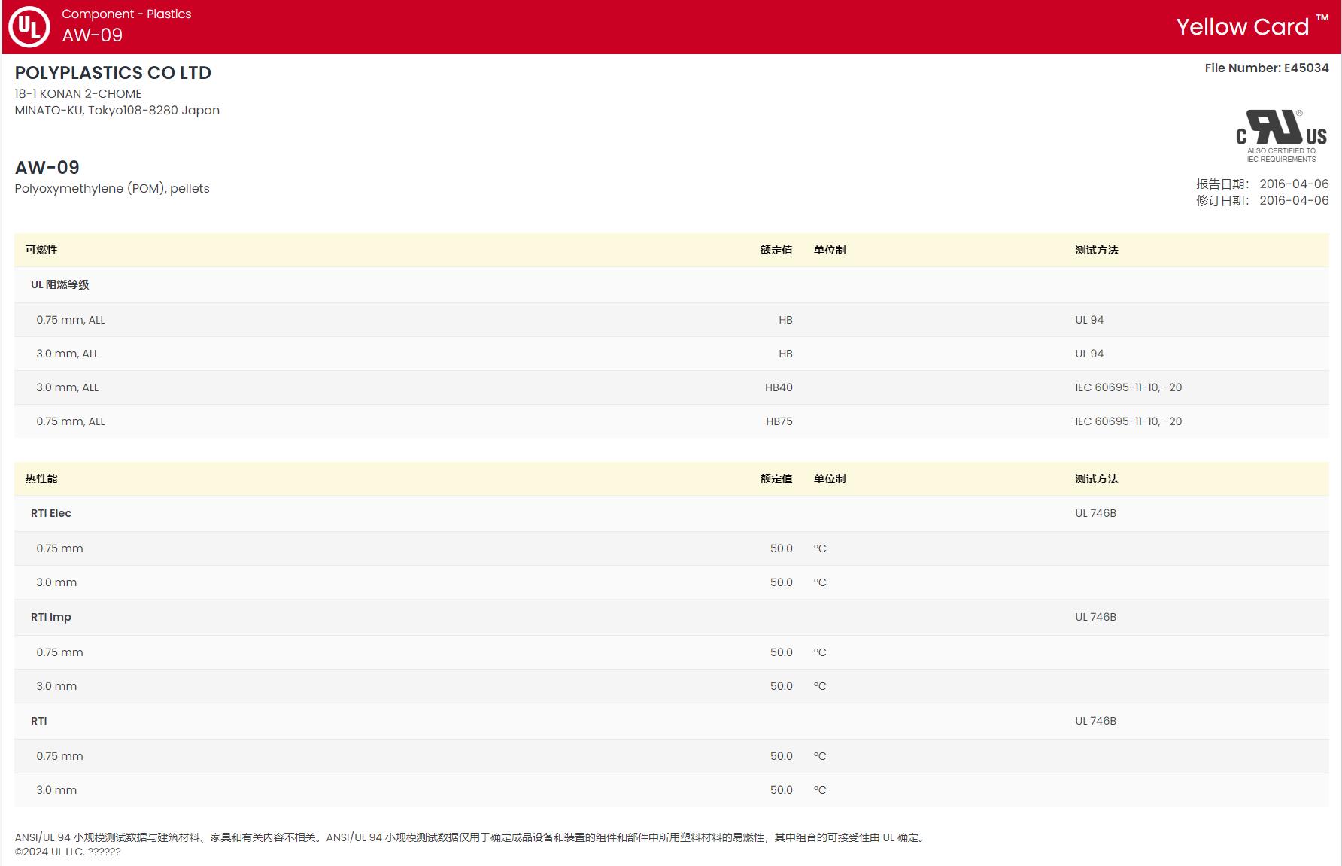Viewport: 1342px width, 866px height.
Task: Click 'File Number: E45034'
Action: tap(1267, 68)
